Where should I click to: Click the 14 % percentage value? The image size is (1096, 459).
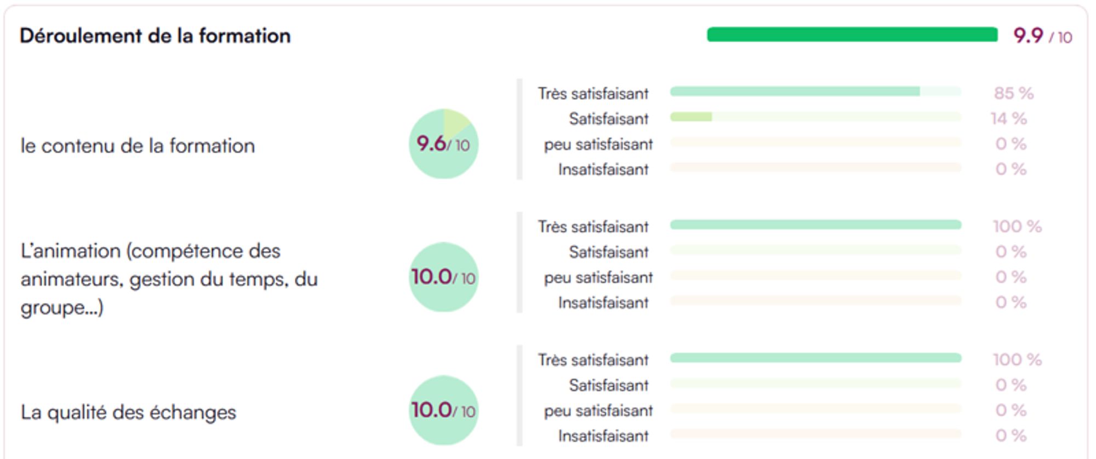click(1008, 118)
